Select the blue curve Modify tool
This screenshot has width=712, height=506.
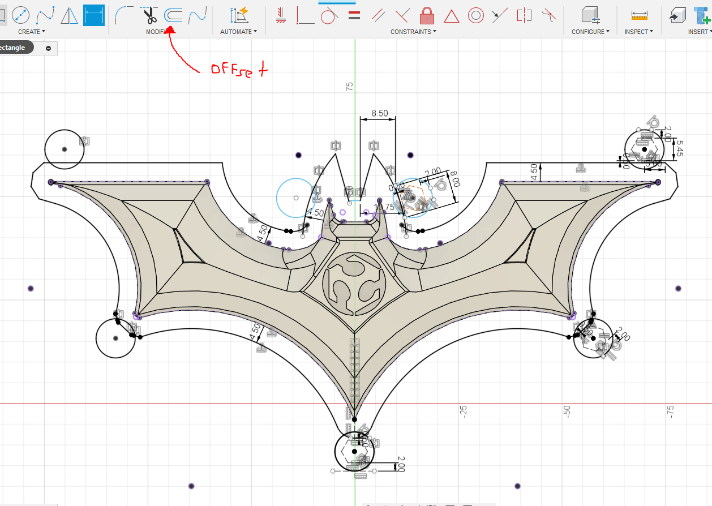(x=197, y=15)
